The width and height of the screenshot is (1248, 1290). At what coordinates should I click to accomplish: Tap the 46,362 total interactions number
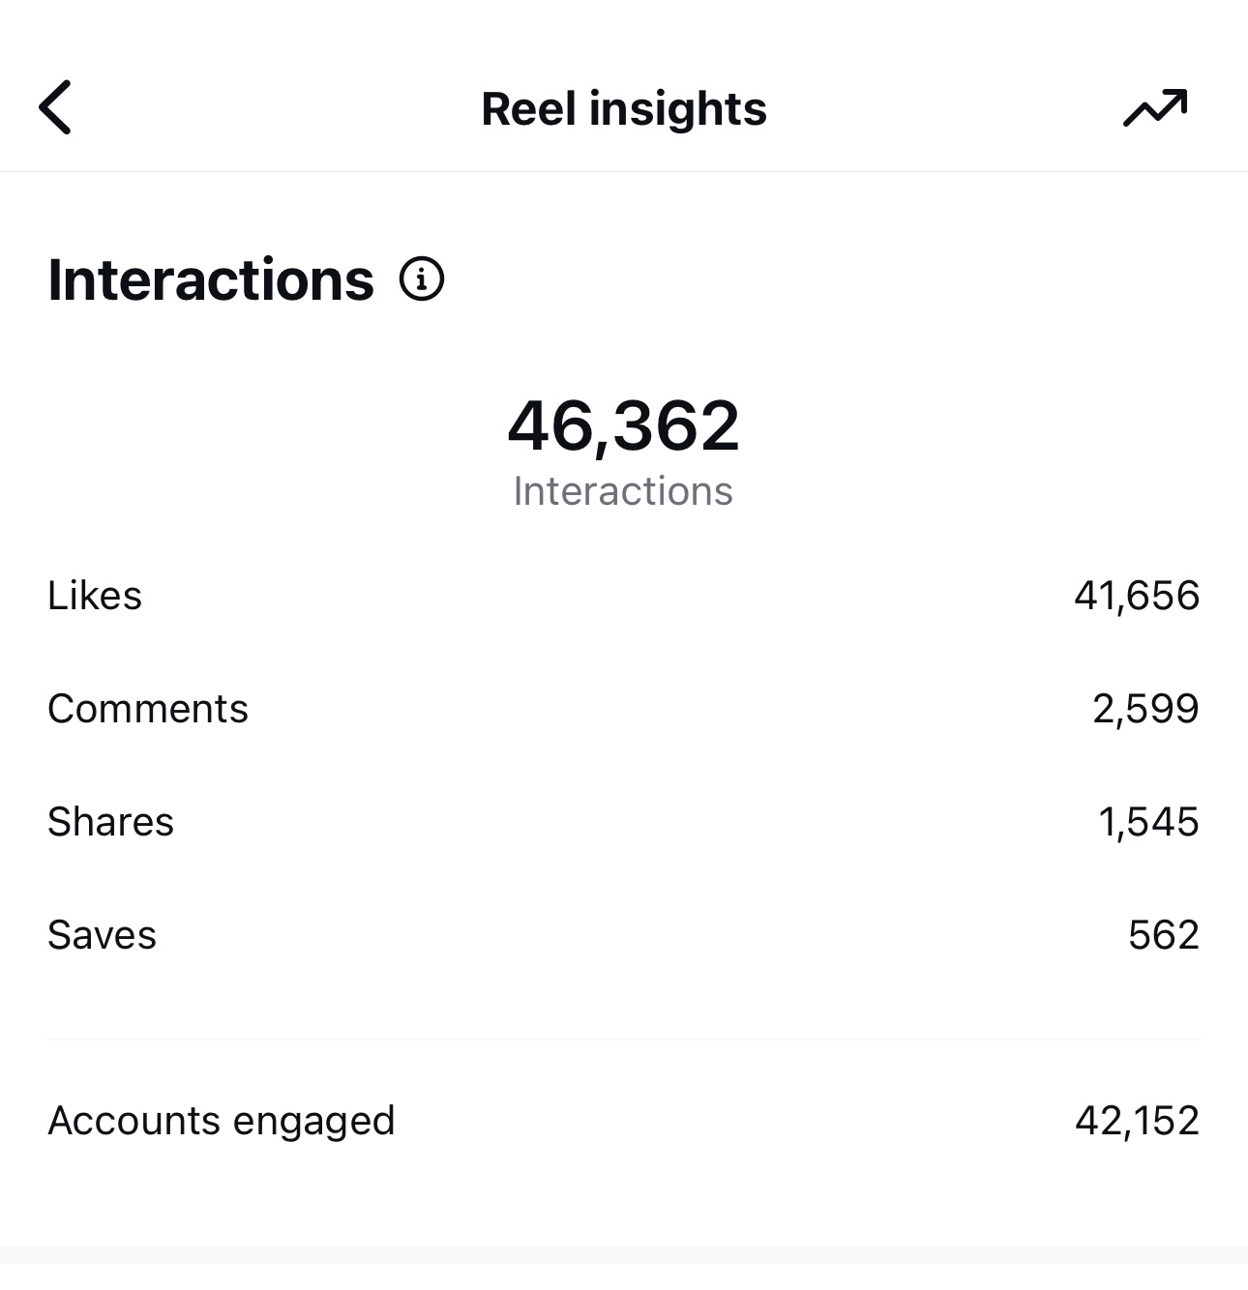[623, 425]
